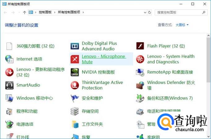Screen dimensions: 211x139
Task: Open the Windows 移动中心 icon
Action: (x=9, y=98)
